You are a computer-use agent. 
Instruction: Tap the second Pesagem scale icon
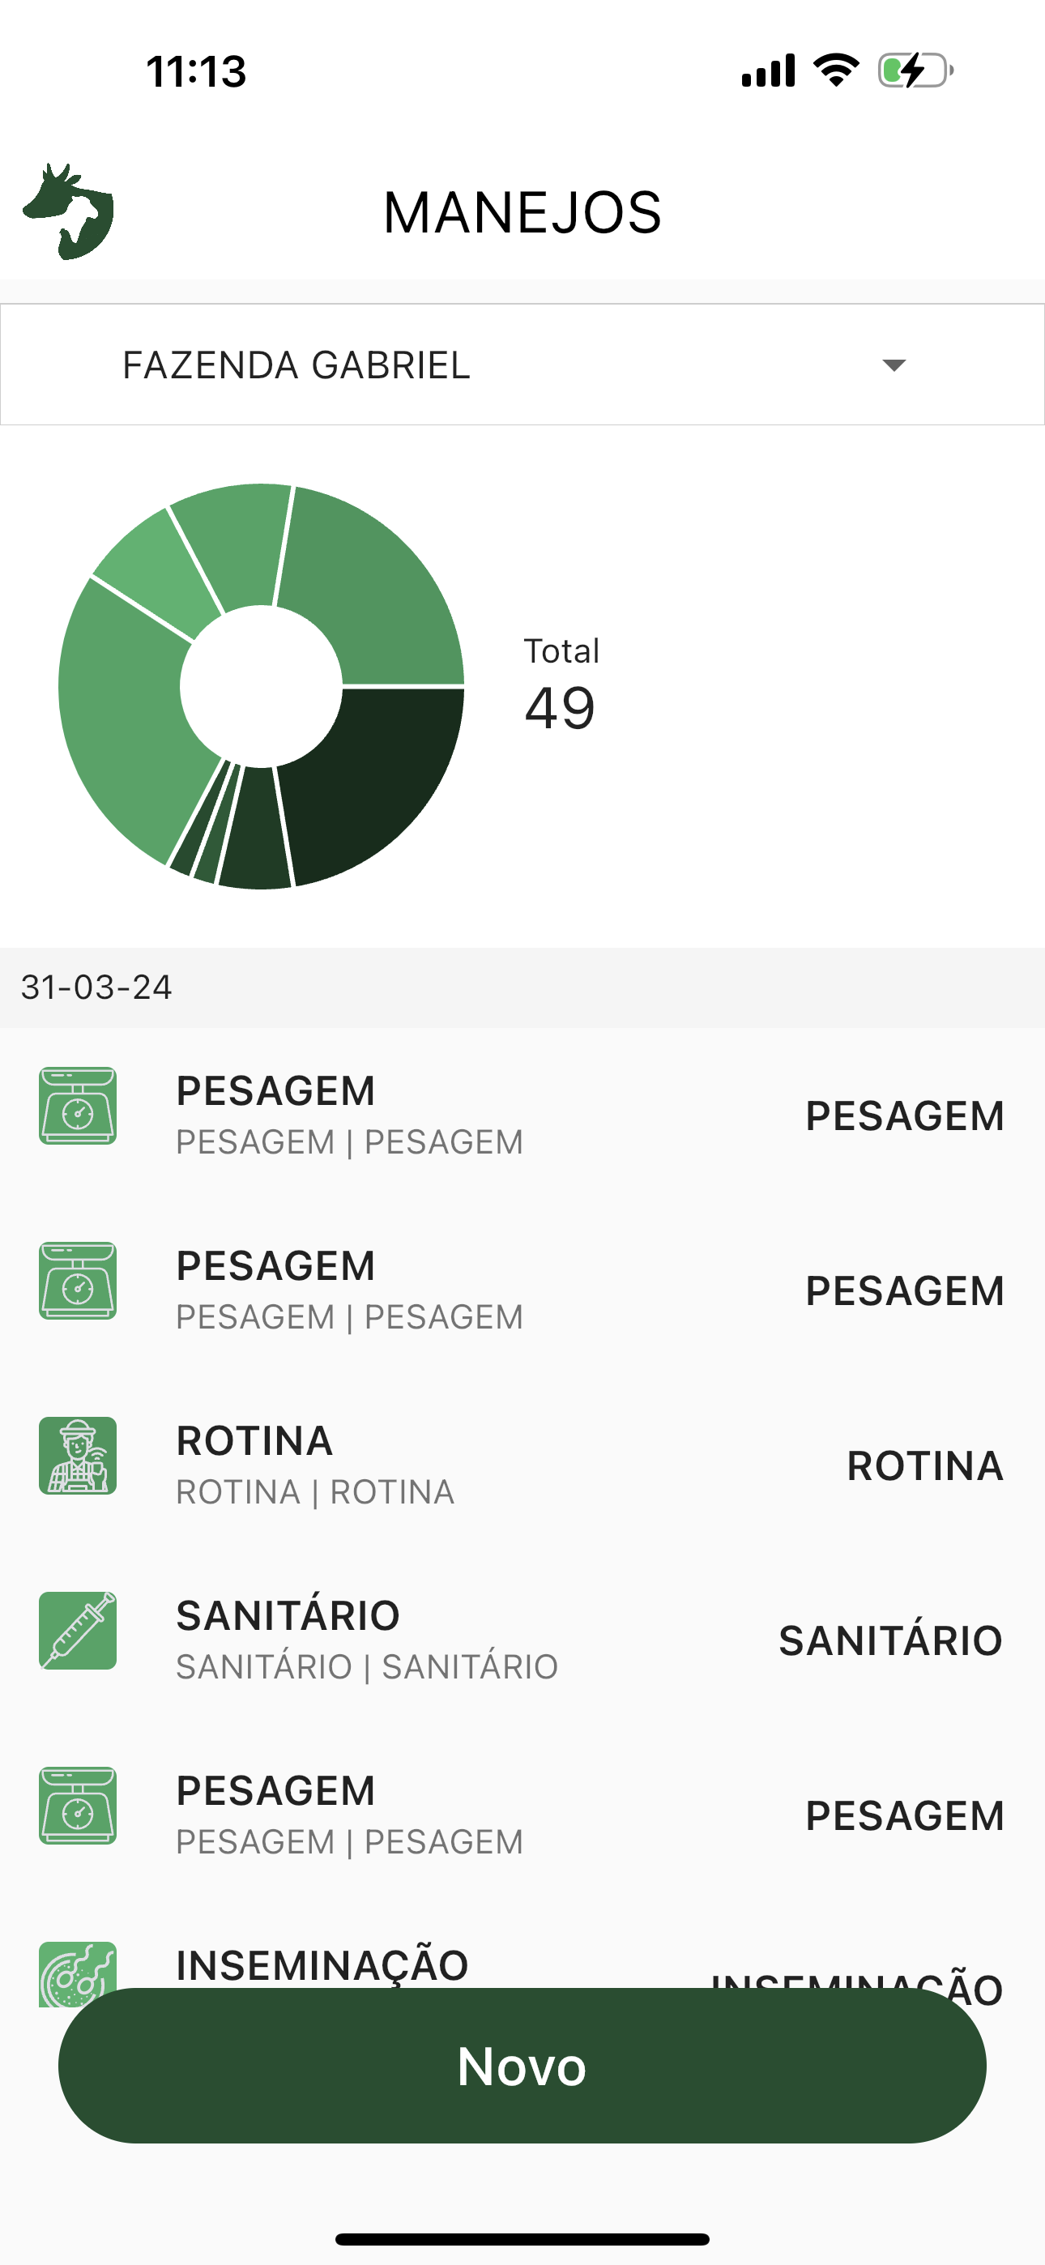pos(78,1280)
